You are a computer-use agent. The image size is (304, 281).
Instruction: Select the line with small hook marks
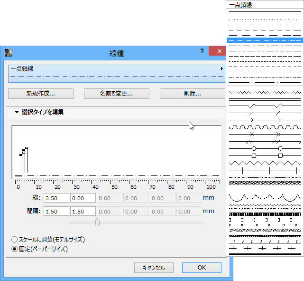pos(265,242)
